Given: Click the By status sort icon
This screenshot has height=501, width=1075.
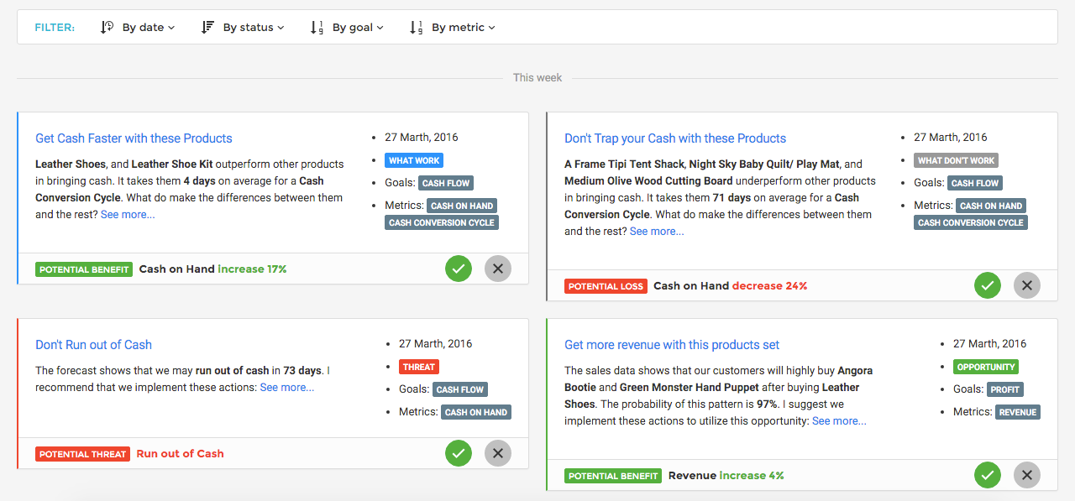Looking at the screenshot, I should point(208,27).
